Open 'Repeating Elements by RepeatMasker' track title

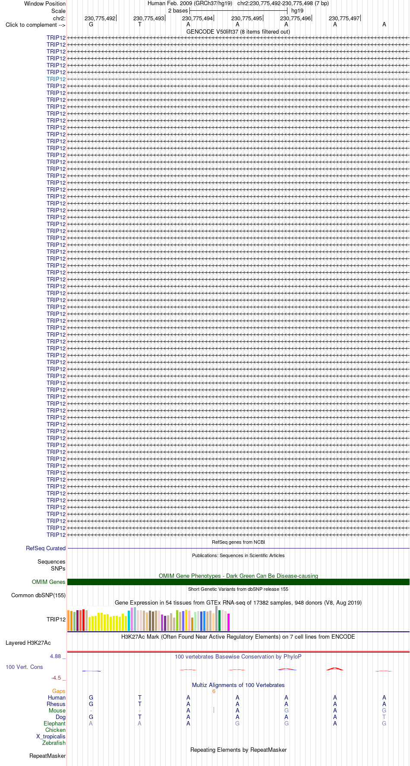coord(238,750)
